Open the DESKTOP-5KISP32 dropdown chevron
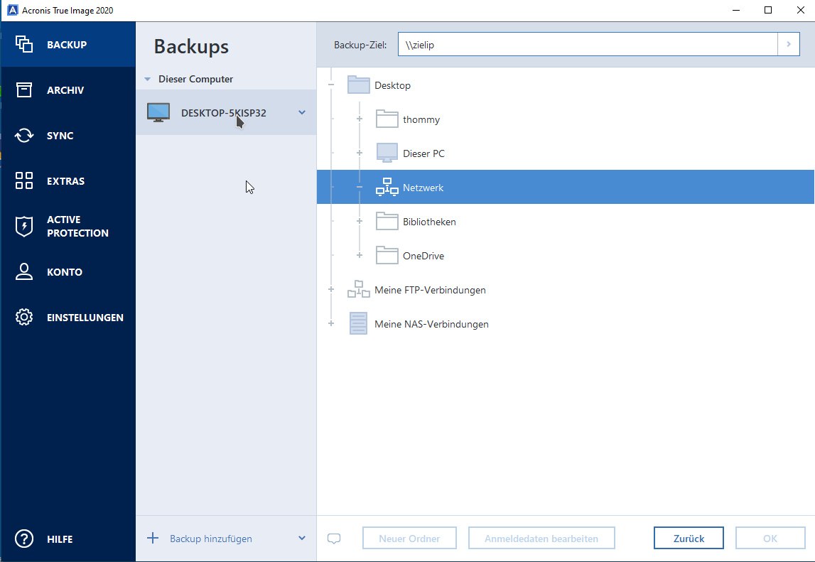 click(x=301, y=112)
